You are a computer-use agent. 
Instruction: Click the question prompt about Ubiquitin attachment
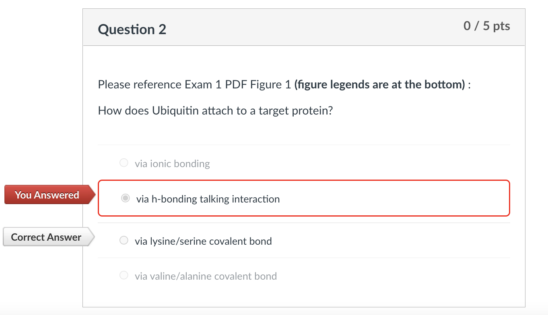pyautogui.click(x=215, y=110)
